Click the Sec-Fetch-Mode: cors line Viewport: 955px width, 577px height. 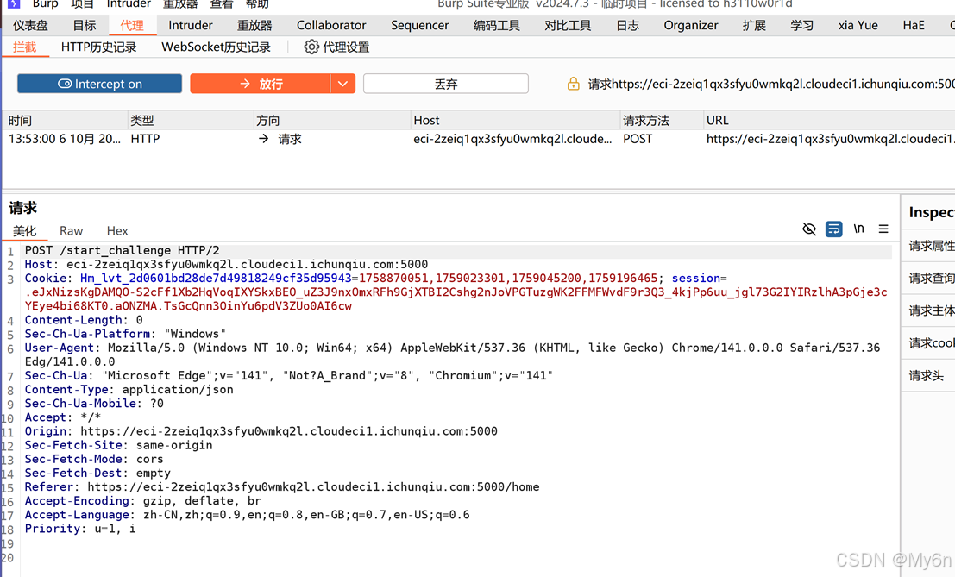coord(94,458)
